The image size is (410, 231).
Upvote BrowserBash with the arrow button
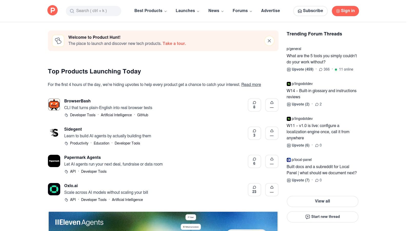[x=272, y=105]
